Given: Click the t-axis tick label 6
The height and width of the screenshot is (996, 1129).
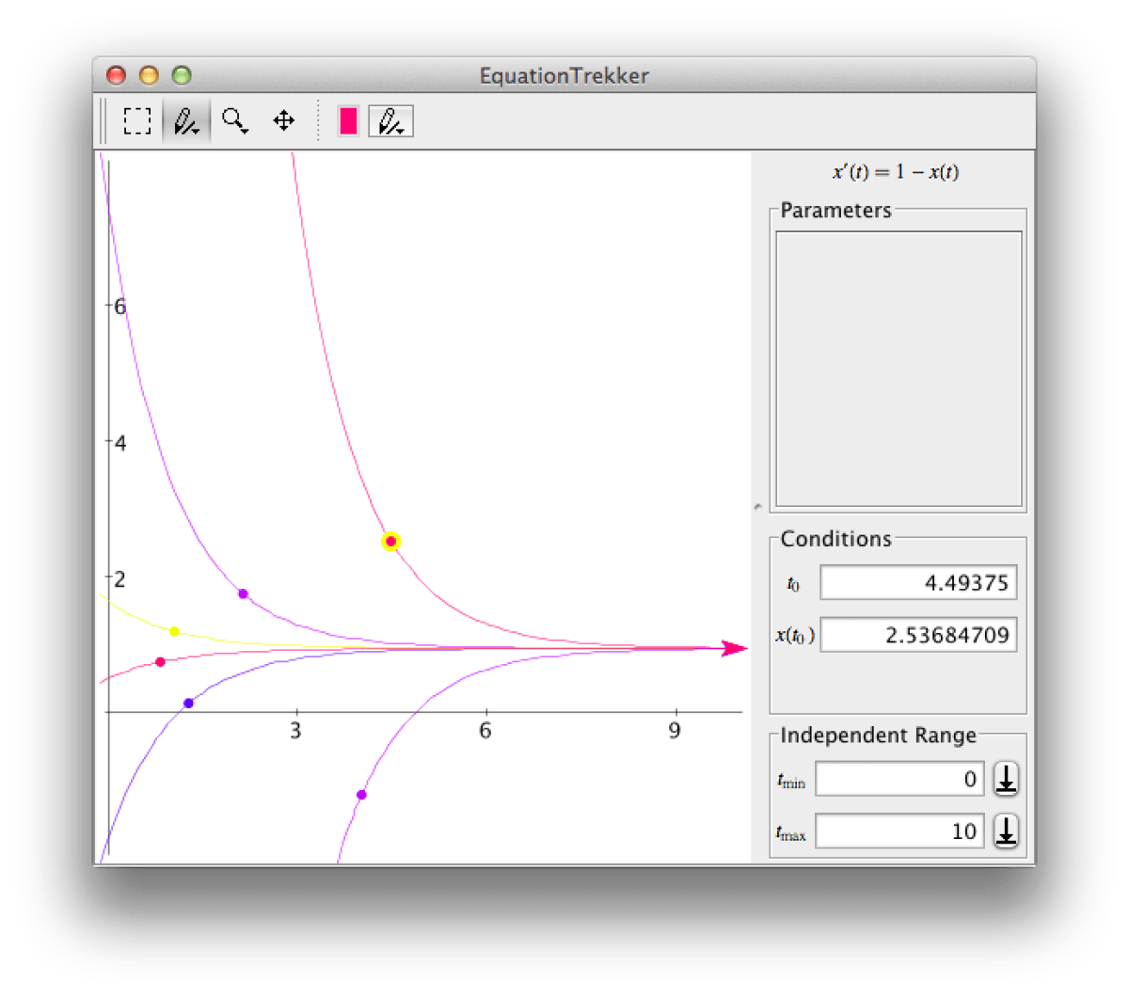Looking at the screenshot, I should click(485, 731).
